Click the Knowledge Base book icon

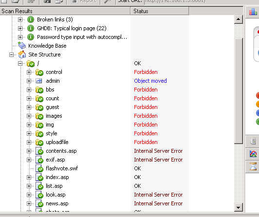pyautogui.click(x=22, y=46)
